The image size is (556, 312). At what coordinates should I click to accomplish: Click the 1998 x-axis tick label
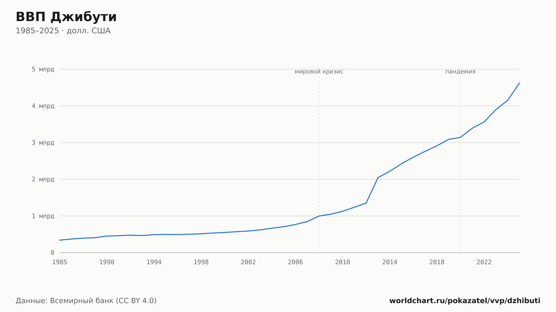(201, 262)
